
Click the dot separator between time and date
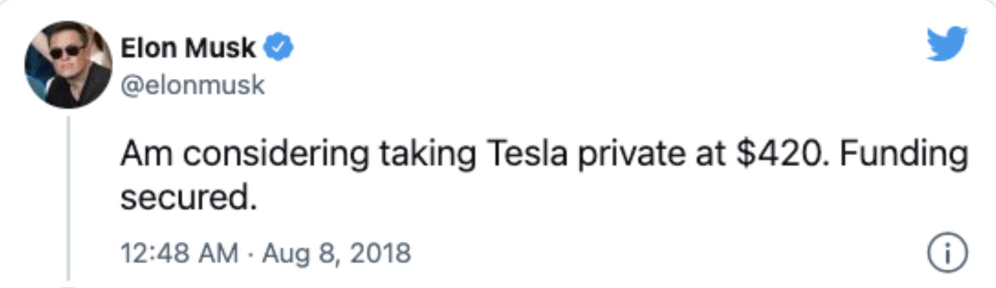tap(251, 253)
